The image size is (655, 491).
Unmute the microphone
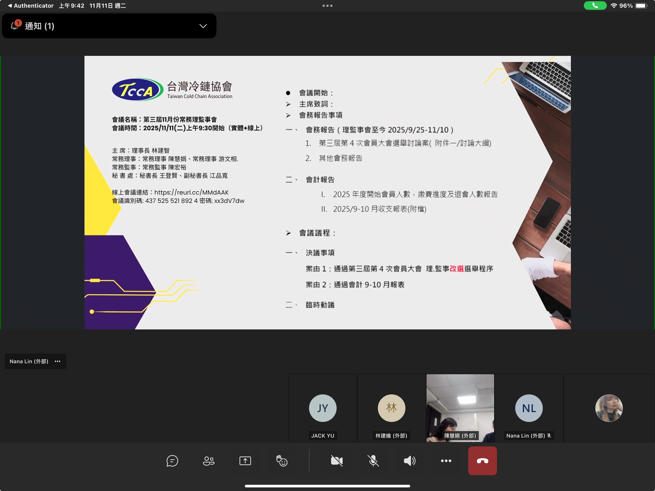tap(373, 461)
